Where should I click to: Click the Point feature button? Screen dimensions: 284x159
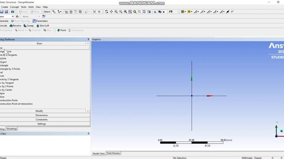pos(62,30)
